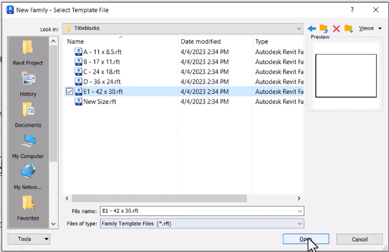Open the History places shortcut
This screenshot has width=389, height=252.
tap(28, 84)
